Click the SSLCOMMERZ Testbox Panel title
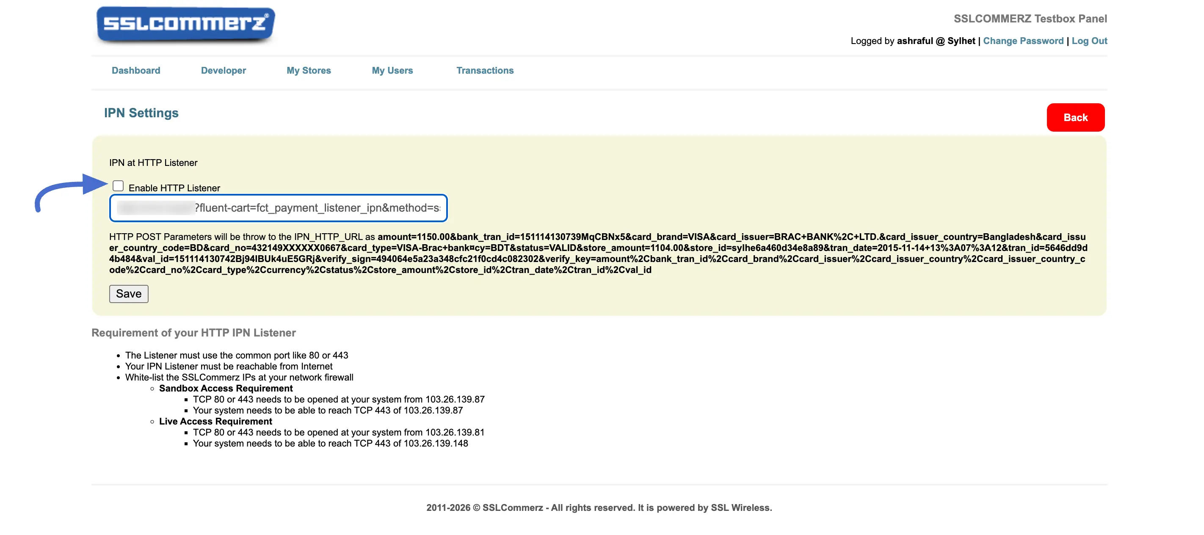 (1030, 19)
